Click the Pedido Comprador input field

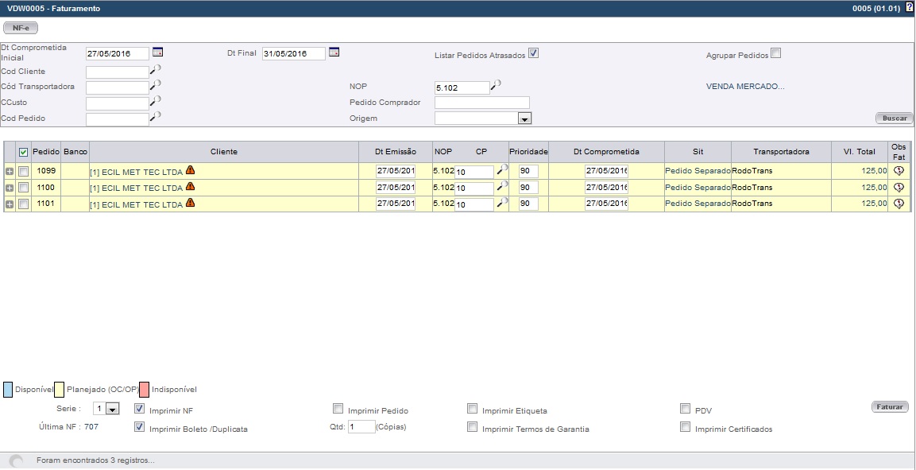(x=481, y=103)
